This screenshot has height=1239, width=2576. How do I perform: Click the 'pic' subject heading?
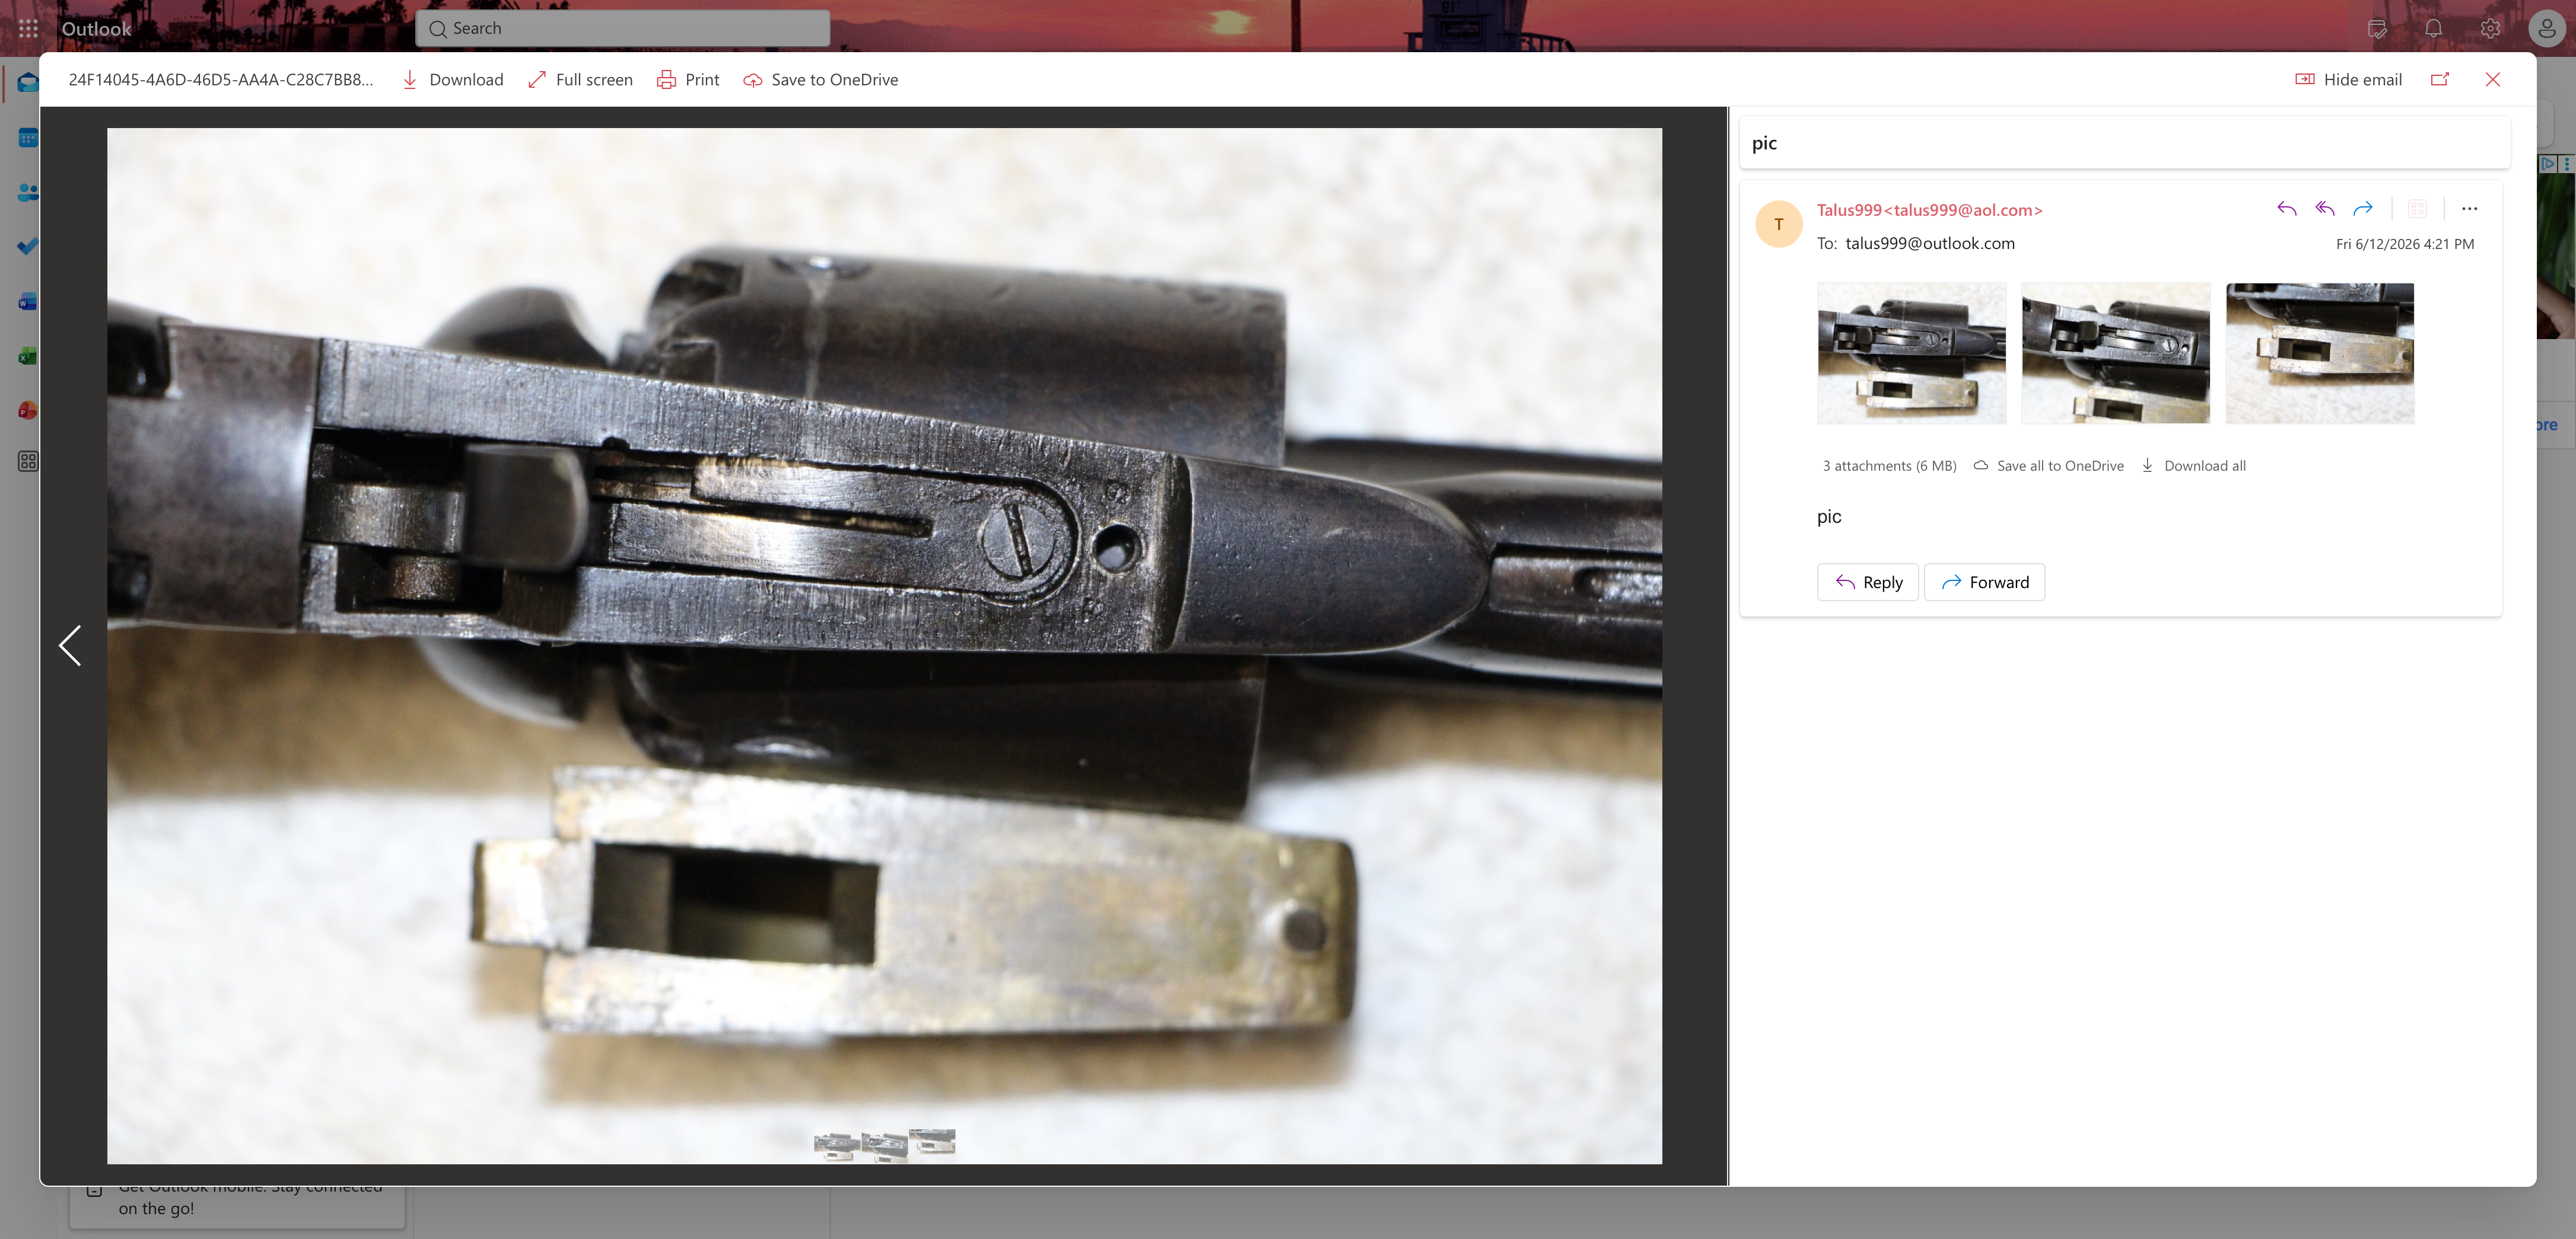click(1765, 143)
